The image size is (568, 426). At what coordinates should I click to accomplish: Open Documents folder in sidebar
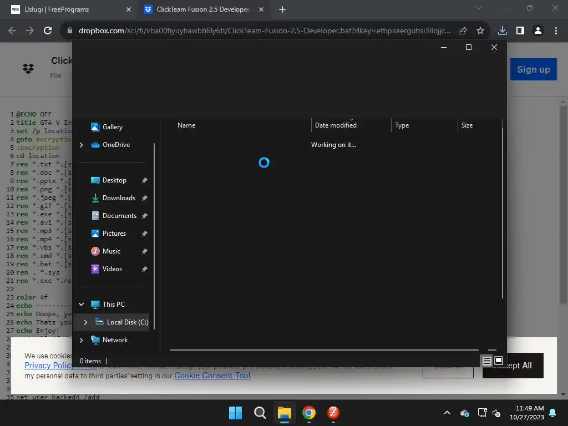(x=119, y=216)
